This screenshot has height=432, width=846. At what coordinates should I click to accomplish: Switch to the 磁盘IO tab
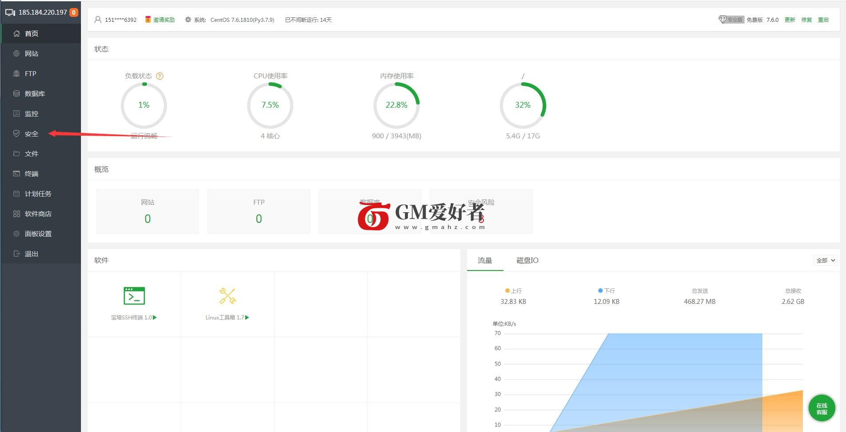pos(528,260)
